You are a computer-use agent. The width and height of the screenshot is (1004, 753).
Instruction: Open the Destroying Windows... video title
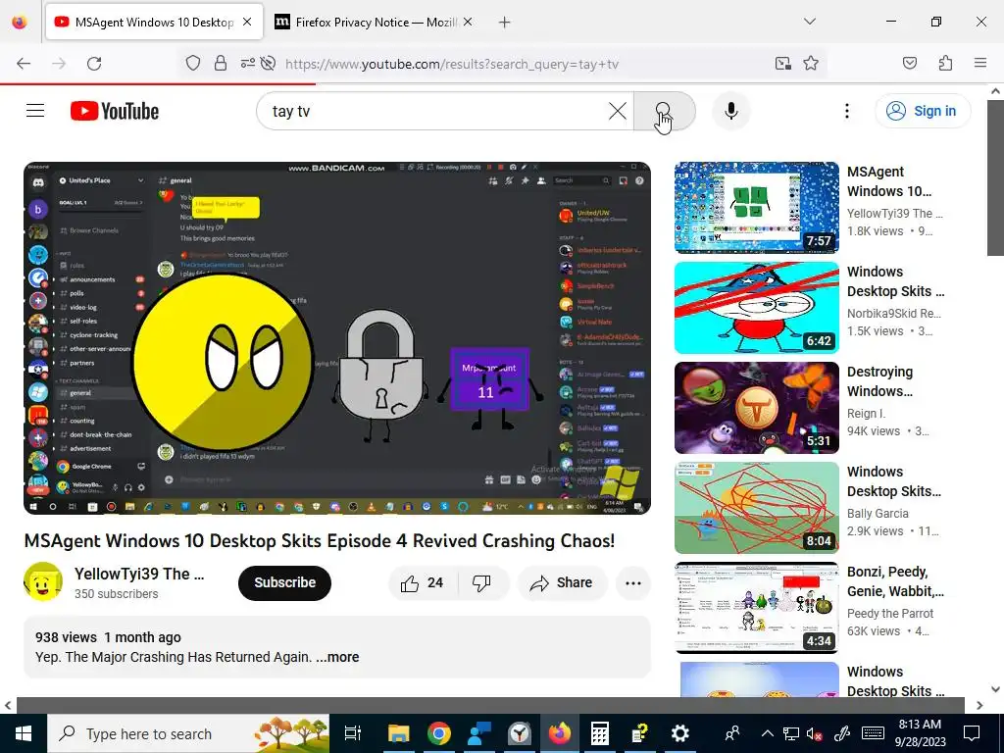879,381
